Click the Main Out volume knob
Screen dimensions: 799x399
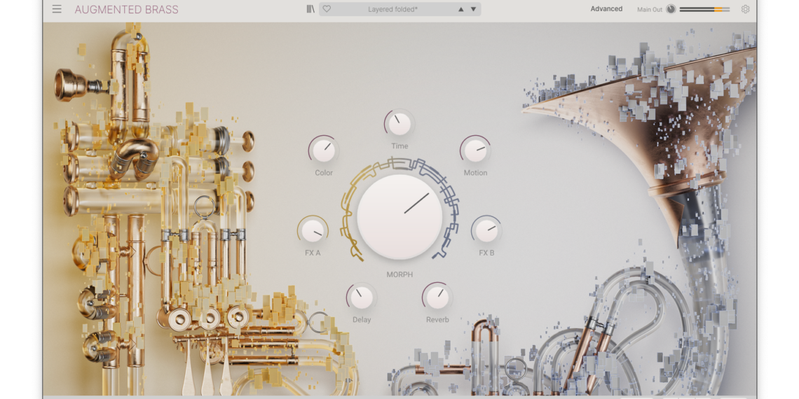(671, 9)
